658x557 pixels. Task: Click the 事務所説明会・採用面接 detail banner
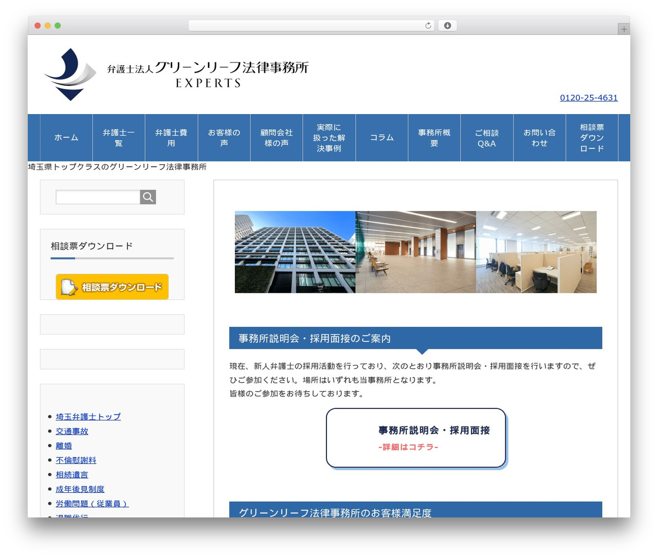point(416,438)
